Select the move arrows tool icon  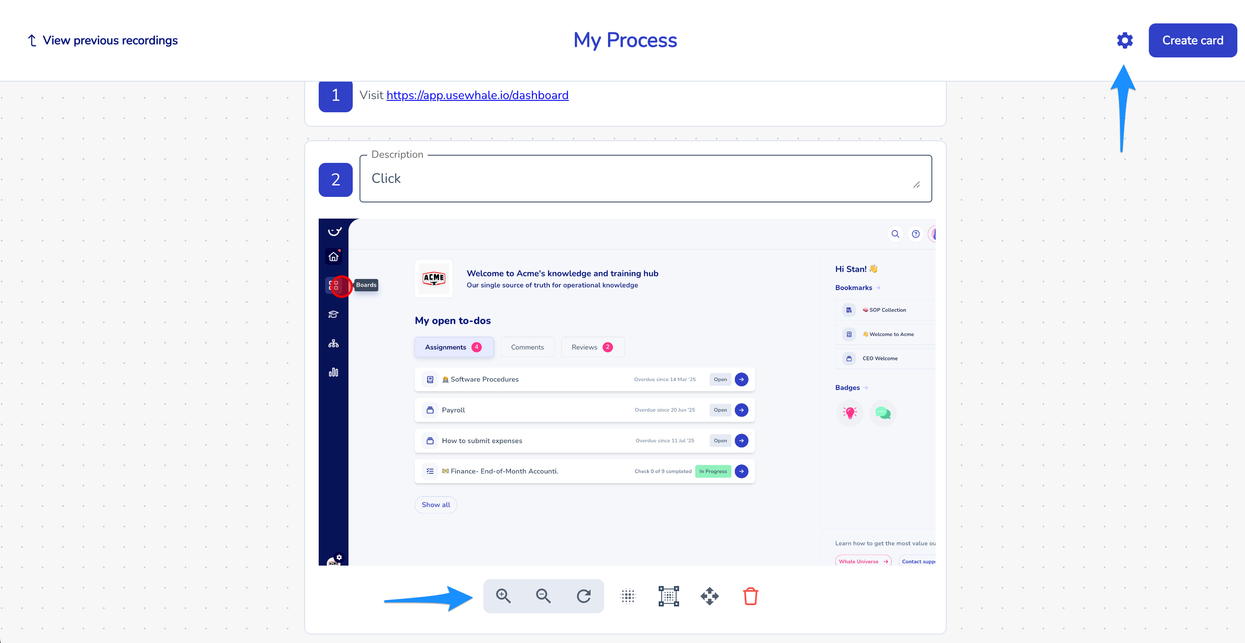(x=709, y=596)
